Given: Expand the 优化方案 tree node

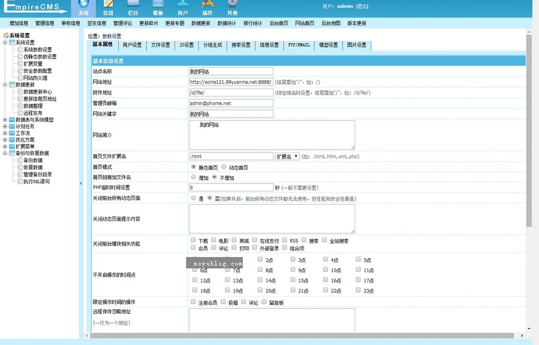Looking at the screenshot, I should coord(5,140).
